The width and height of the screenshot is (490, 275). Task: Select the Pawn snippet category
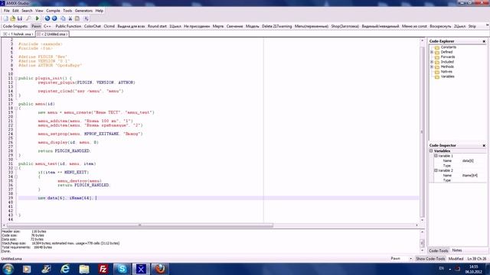point(36,26)
